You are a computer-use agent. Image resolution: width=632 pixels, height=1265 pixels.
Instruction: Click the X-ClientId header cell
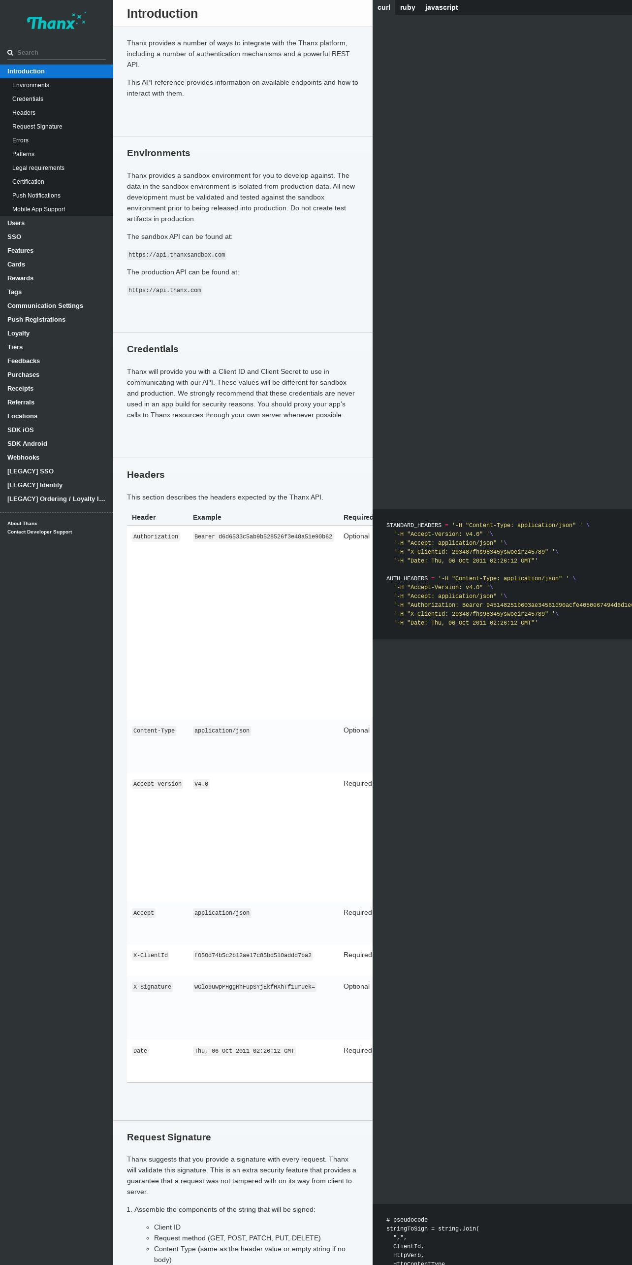pyautogui.click(x=151, y=956)
